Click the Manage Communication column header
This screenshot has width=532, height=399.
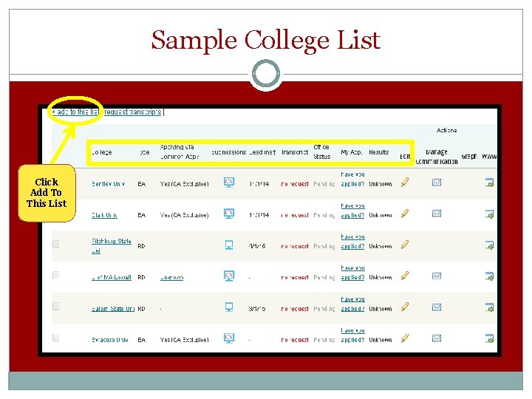click(x=437, y=157)
